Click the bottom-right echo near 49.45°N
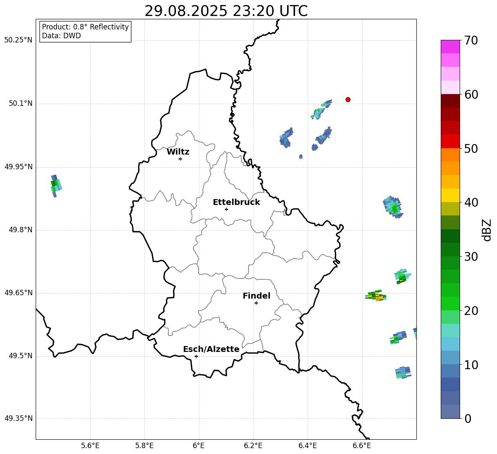The width and height of the screenshot is (497, 454). [x=403, y=373]
